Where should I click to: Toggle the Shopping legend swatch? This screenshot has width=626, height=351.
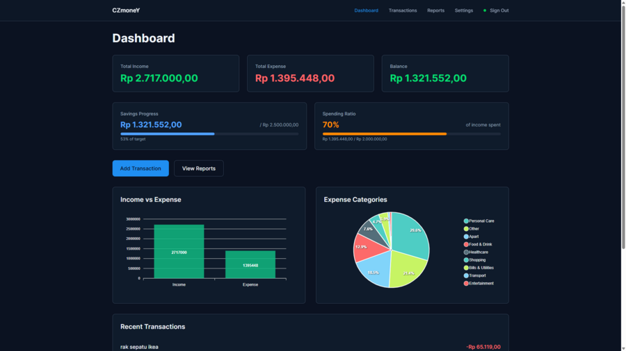[x=466, y=260]
